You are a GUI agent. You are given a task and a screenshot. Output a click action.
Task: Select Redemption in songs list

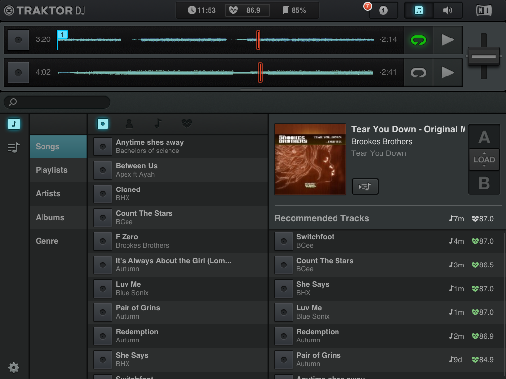click(178, 336)
